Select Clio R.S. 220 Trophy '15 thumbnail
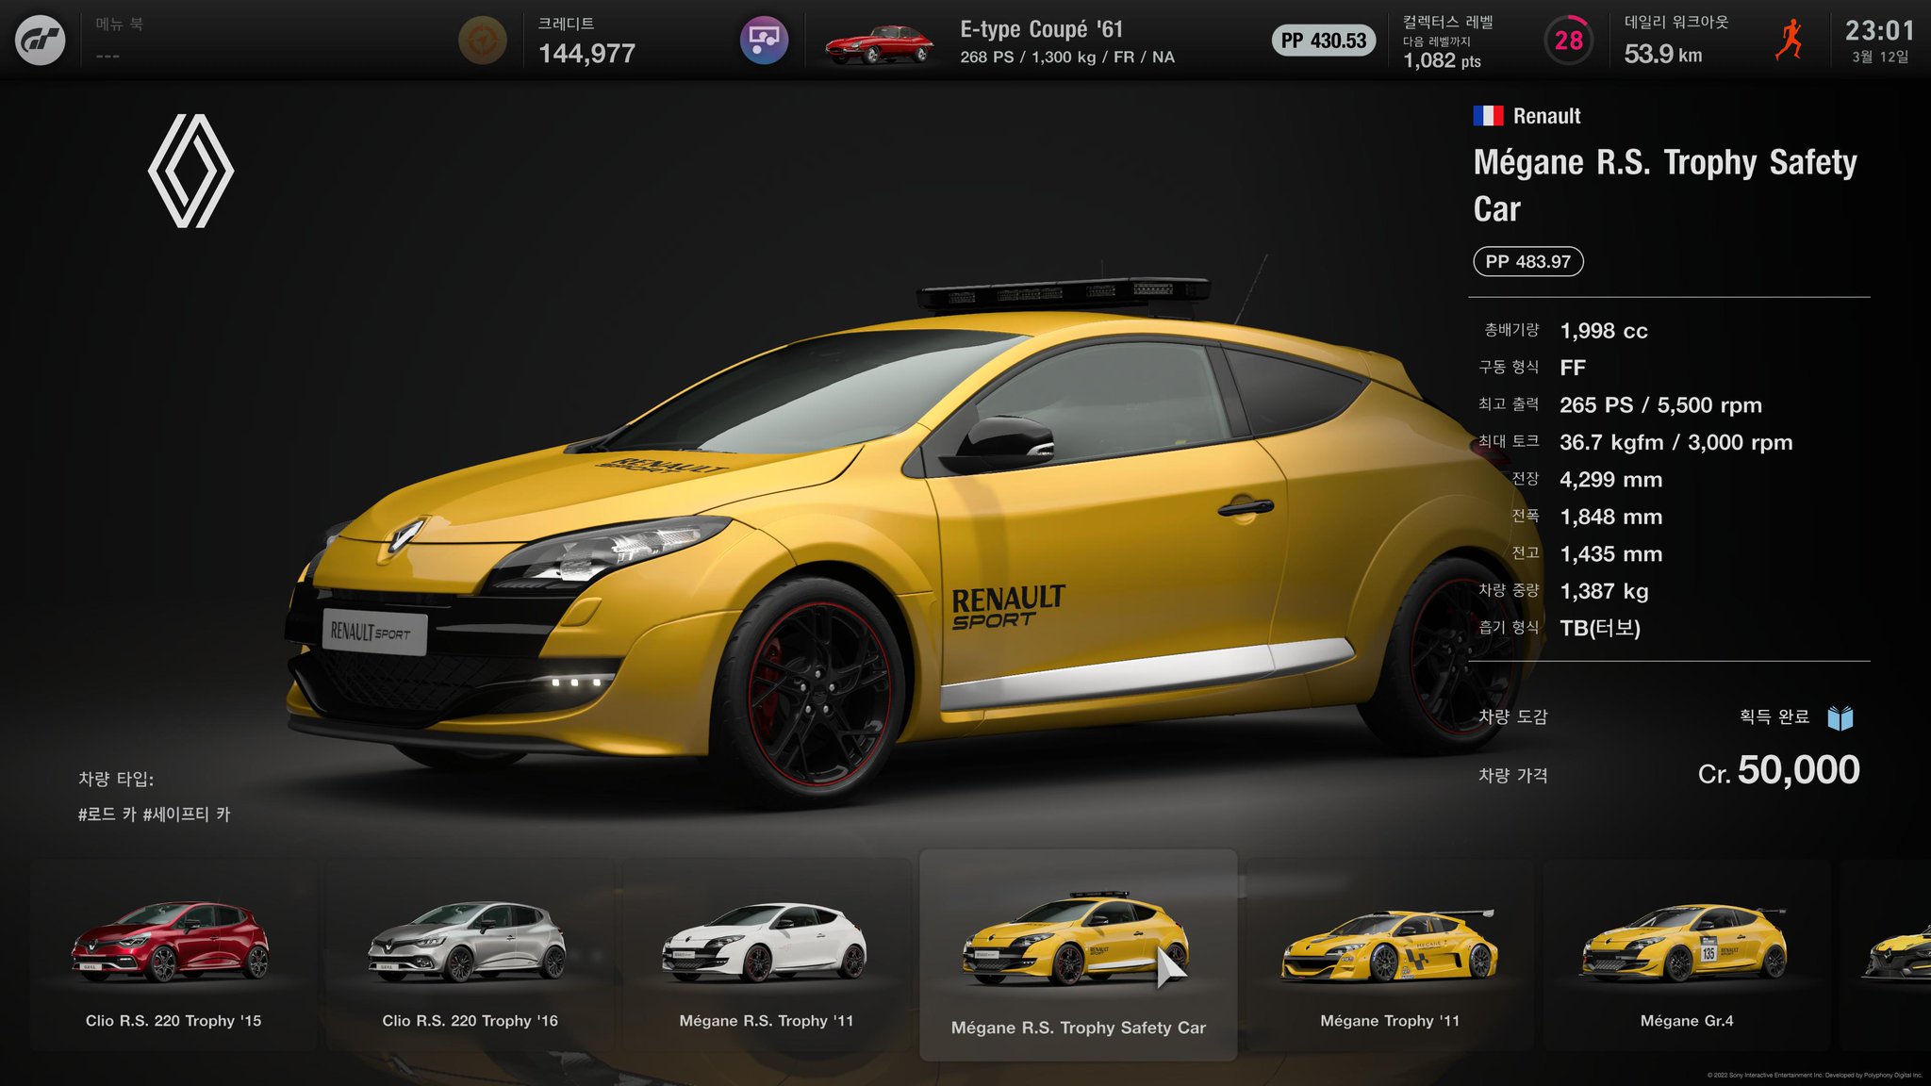1931x1086 pixels. coord(173,955)
